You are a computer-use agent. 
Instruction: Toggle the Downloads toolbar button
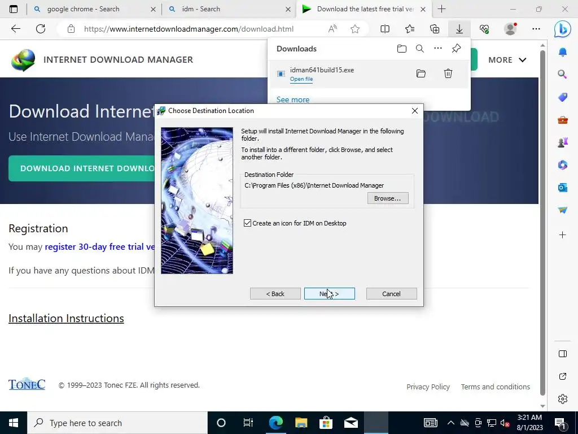(459, 29)
